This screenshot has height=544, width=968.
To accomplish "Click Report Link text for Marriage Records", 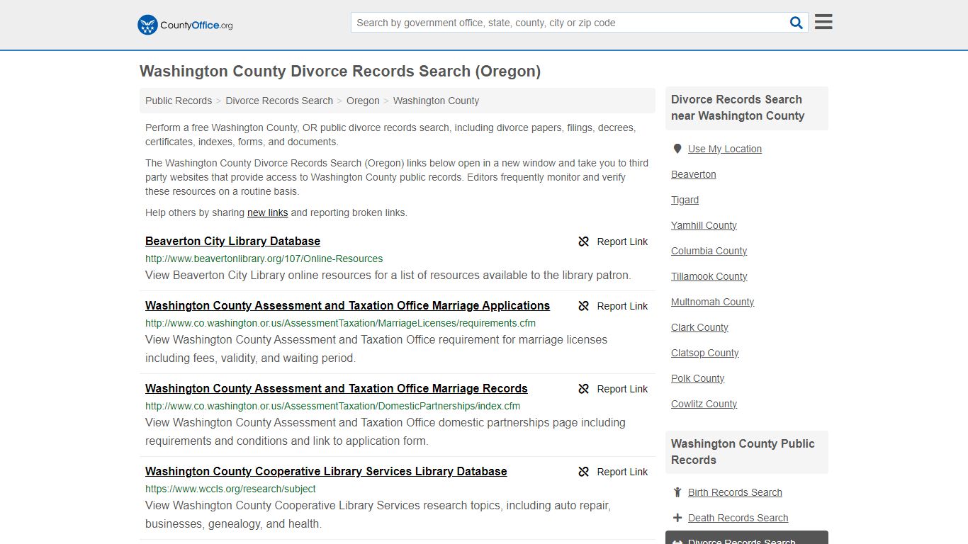I will (x=622, y=389).
